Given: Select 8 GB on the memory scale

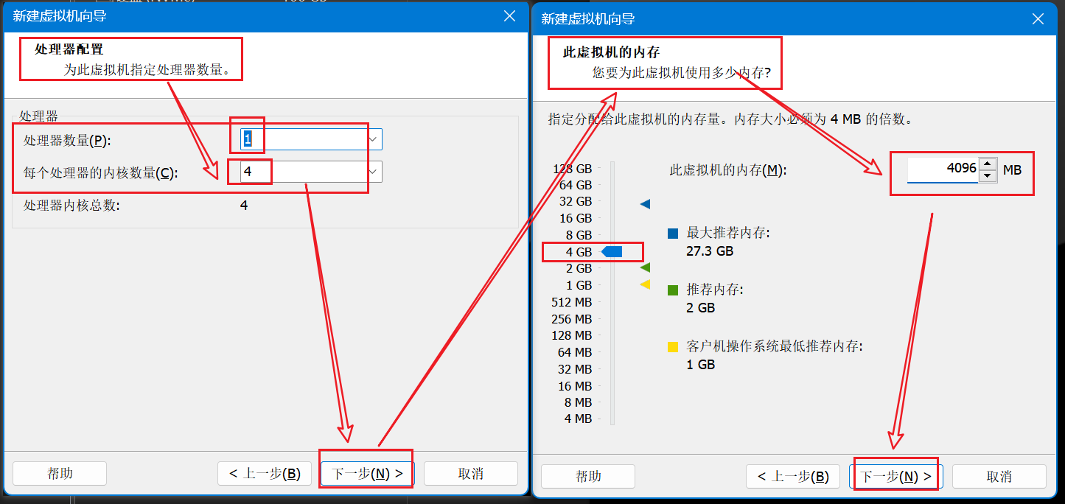Looking at the screenshot, I should point(579,235).
